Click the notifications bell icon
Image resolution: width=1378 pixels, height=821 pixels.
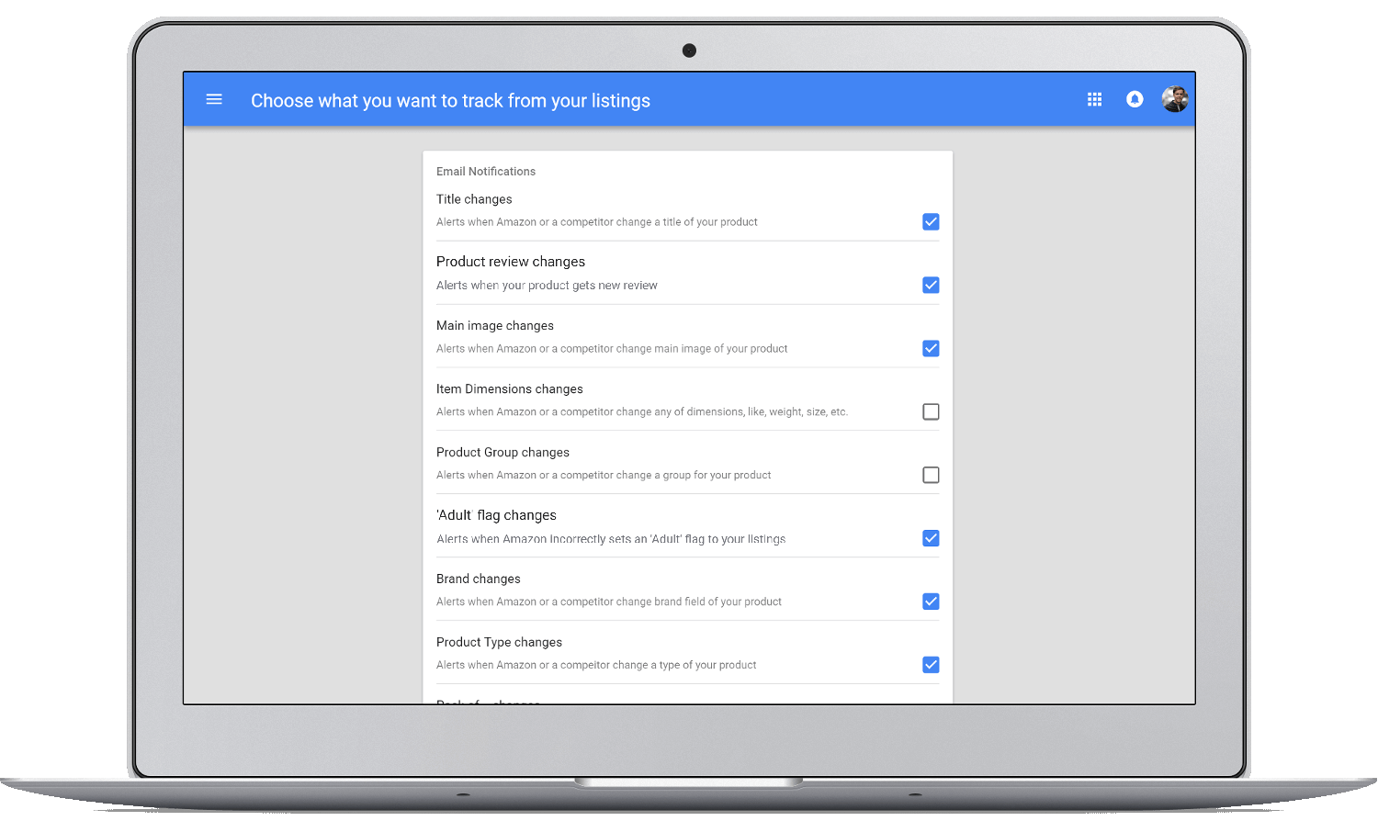point(1135,99)
